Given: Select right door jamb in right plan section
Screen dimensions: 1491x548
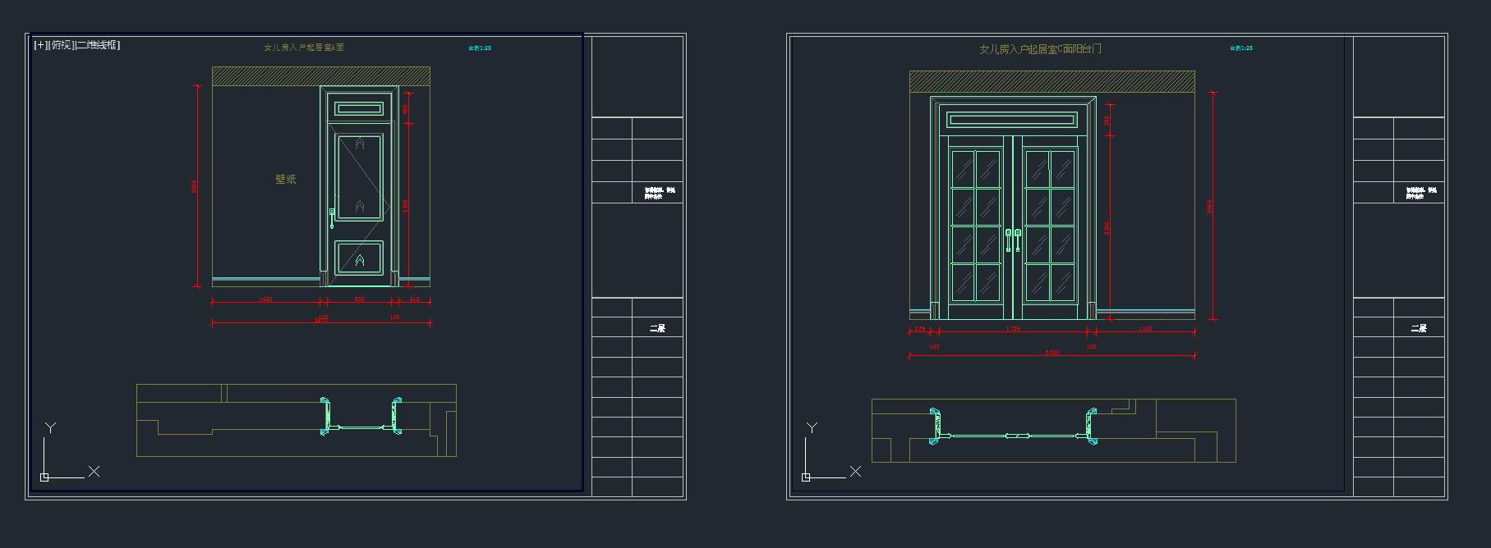Looking at the screenshot, I should [1091, 426].
